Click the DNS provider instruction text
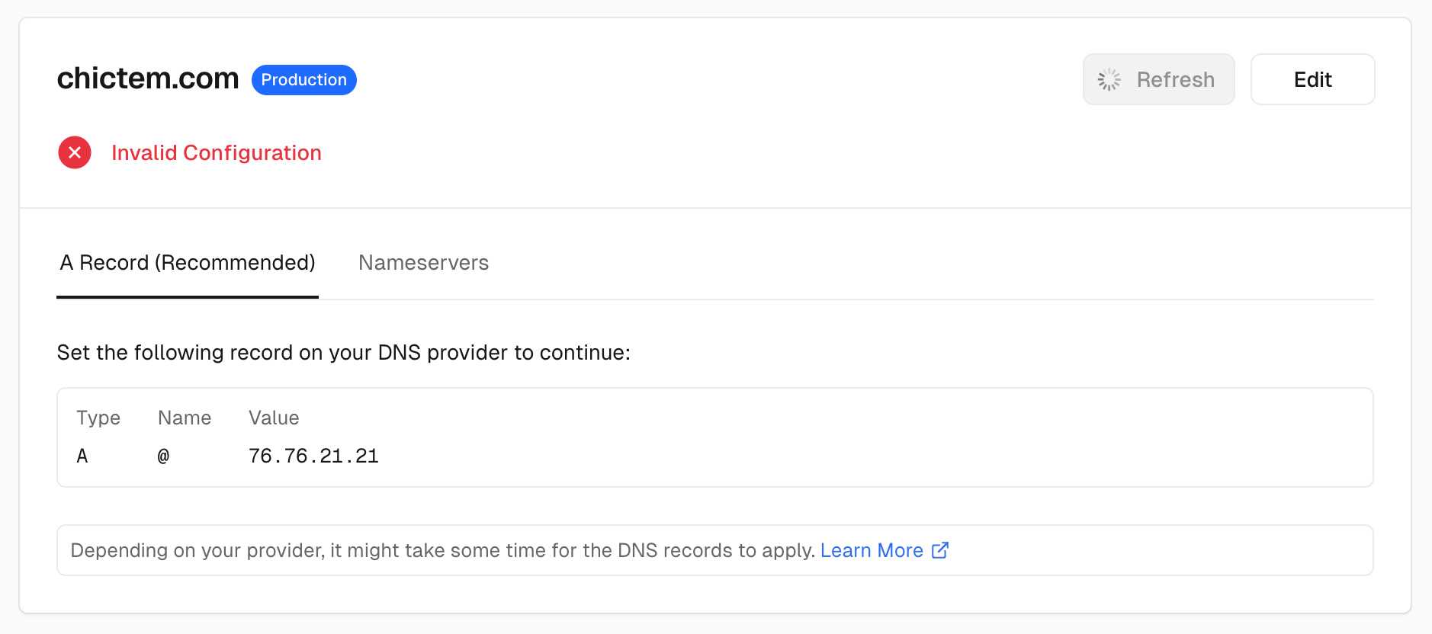This screenshot has height=634, width=1432. pos(343,353)
